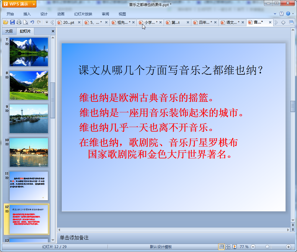
Task: Expand the quick access toolbar dropdown arrow
Action: pyautogui.click(x=47, y=22)
